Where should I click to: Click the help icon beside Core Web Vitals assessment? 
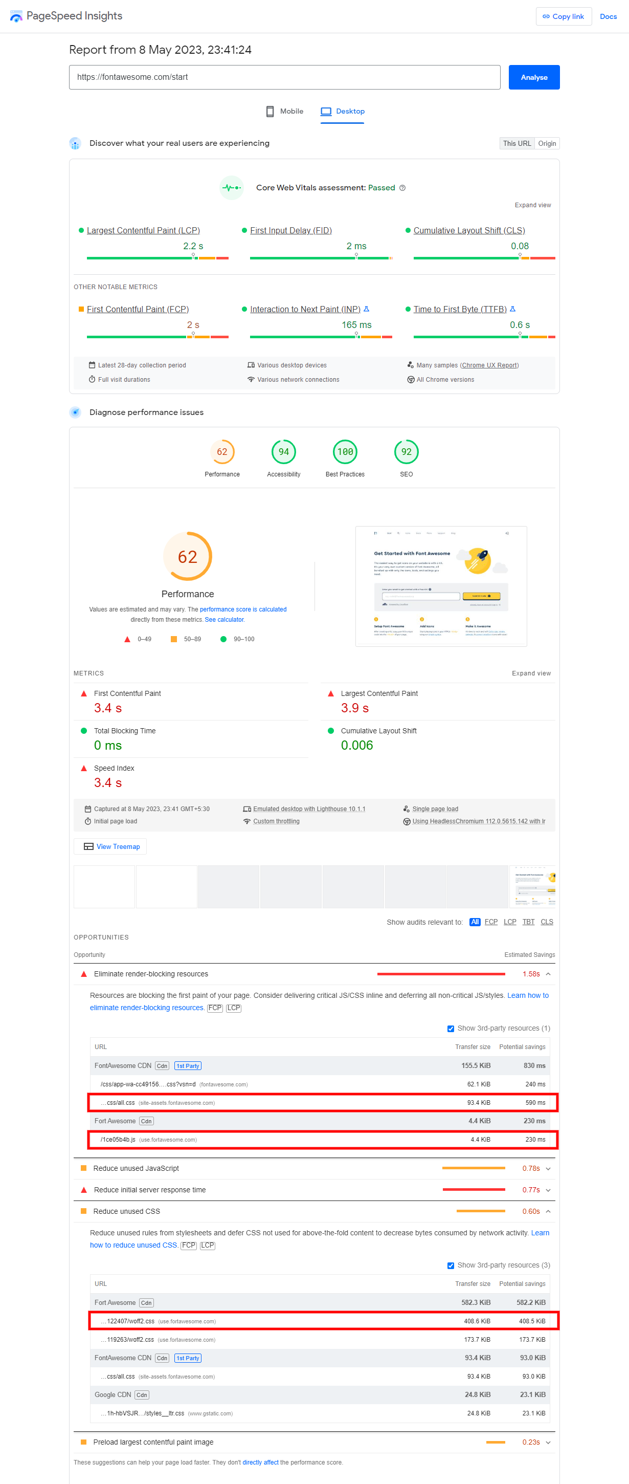pyautogui.click(x=402, y=188)
